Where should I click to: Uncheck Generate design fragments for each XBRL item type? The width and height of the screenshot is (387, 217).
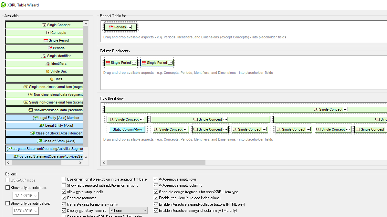click(156, 192)
